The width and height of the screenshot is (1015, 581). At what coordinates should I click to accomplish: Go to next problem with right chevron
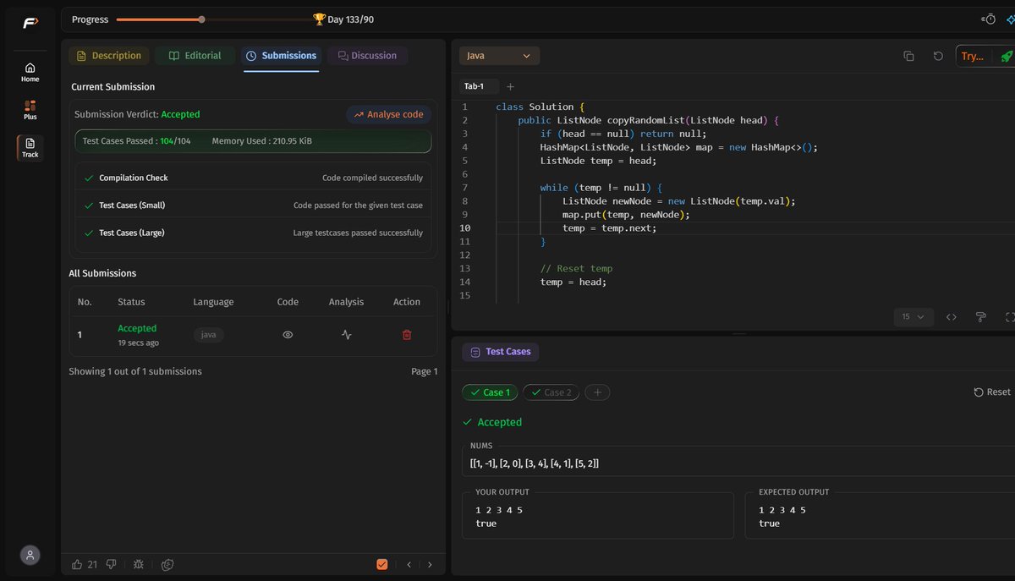(430, 564)
